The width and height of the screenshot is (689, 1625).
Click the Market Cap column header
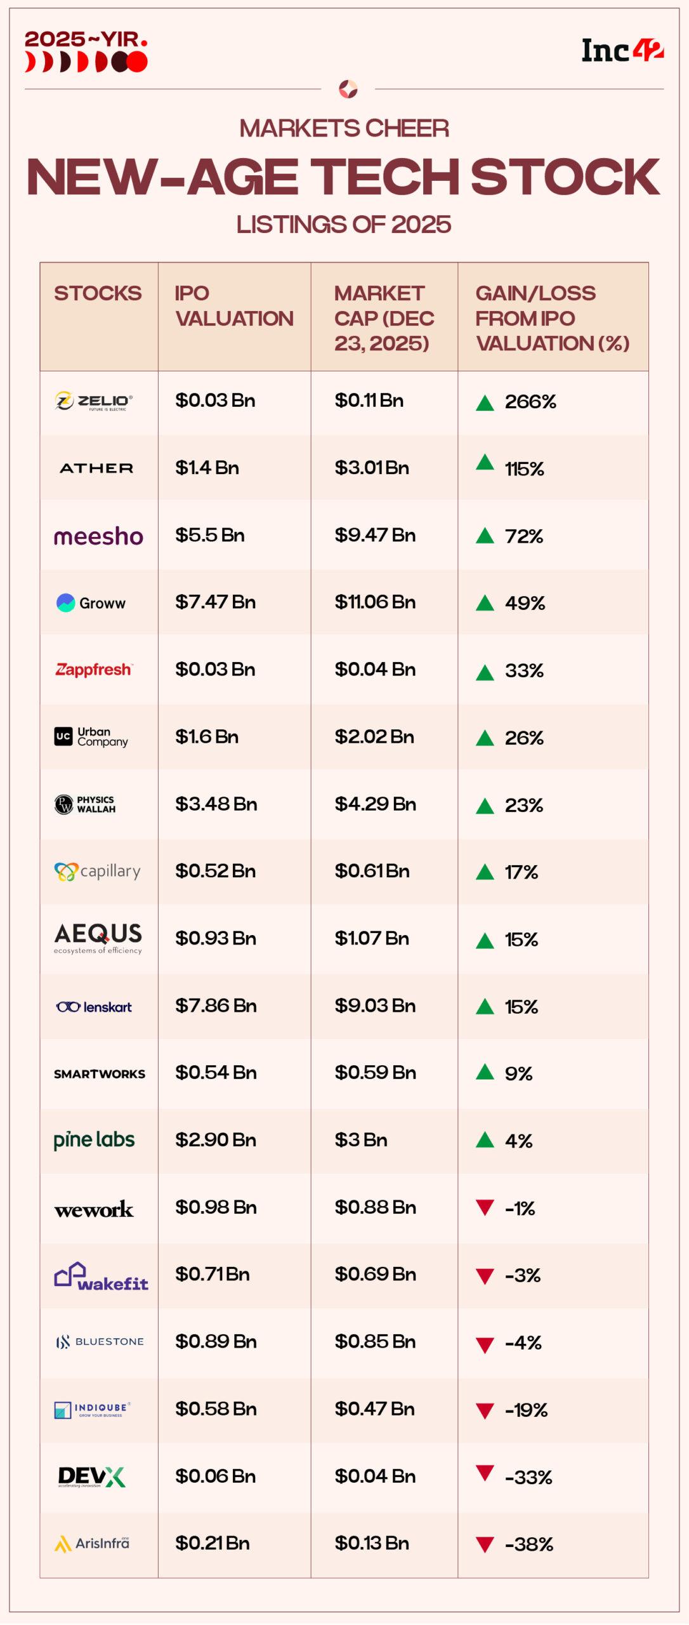click(384, 318)
